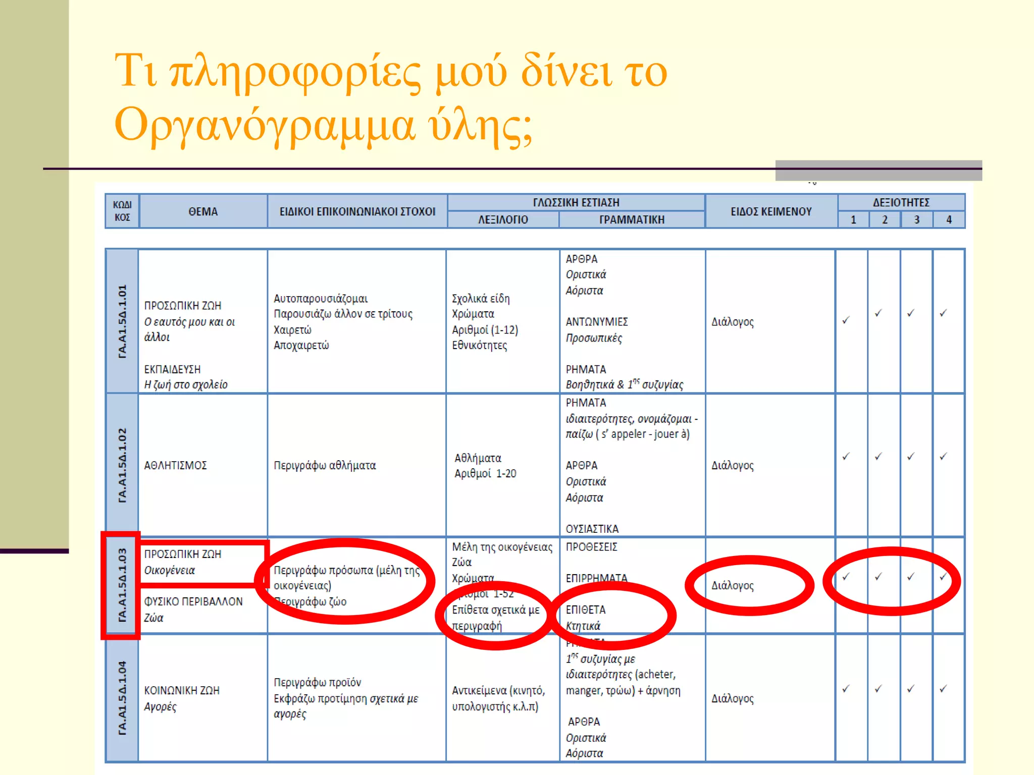This screenshot has height=775, width=1034.
Task: Click skill 3 checkmark in row ΓΑ.Α1.5Δ.1.04
Action: pos(911,688)
